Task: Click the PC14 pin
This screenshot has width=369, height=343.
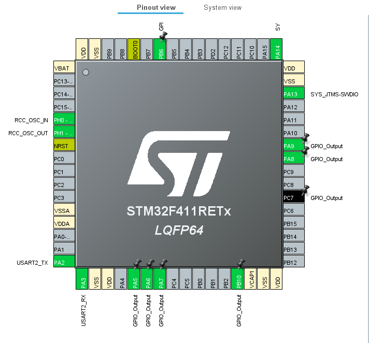Action: [64, 93]
